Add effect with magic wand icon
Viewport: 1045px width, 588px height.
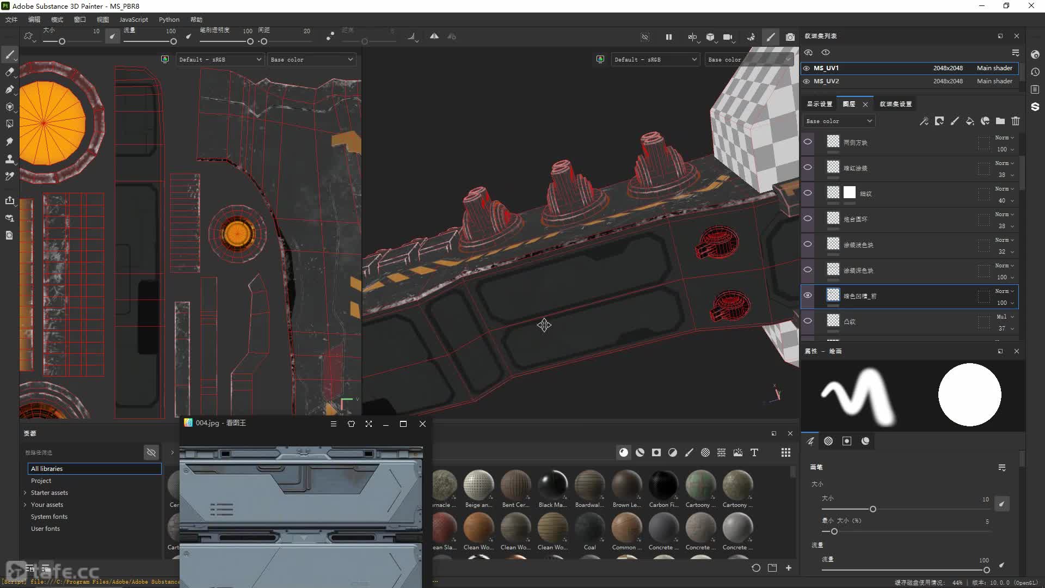pos(924,121)
